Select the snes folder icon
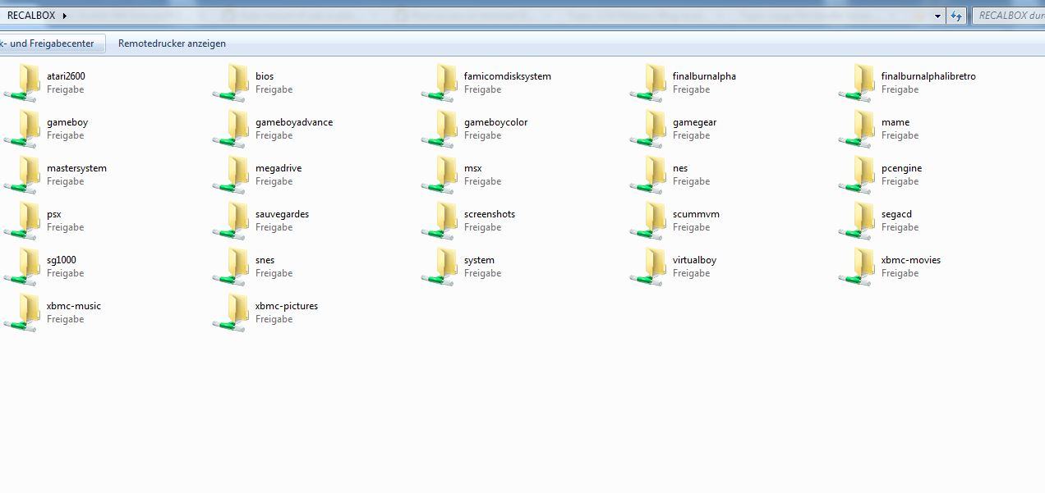The image size is (1045, 493). point(231,267)
